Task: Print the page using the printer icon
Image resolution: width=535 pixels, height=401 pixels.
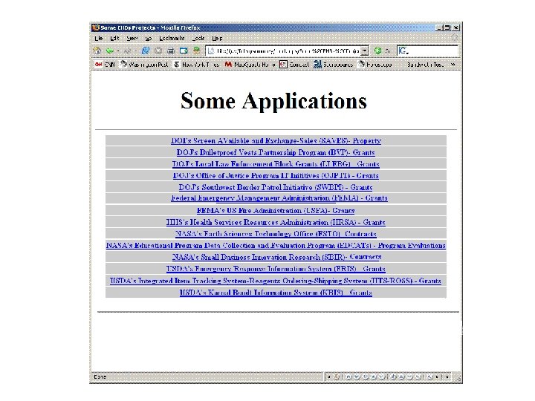Action: coord(171,50)
